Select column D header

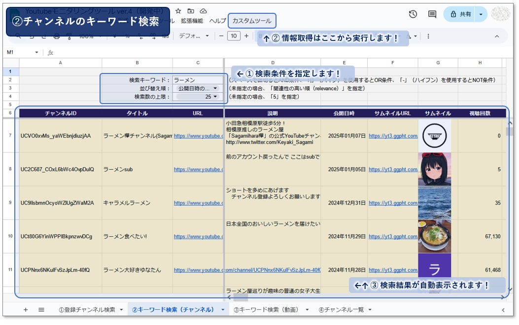273,63
